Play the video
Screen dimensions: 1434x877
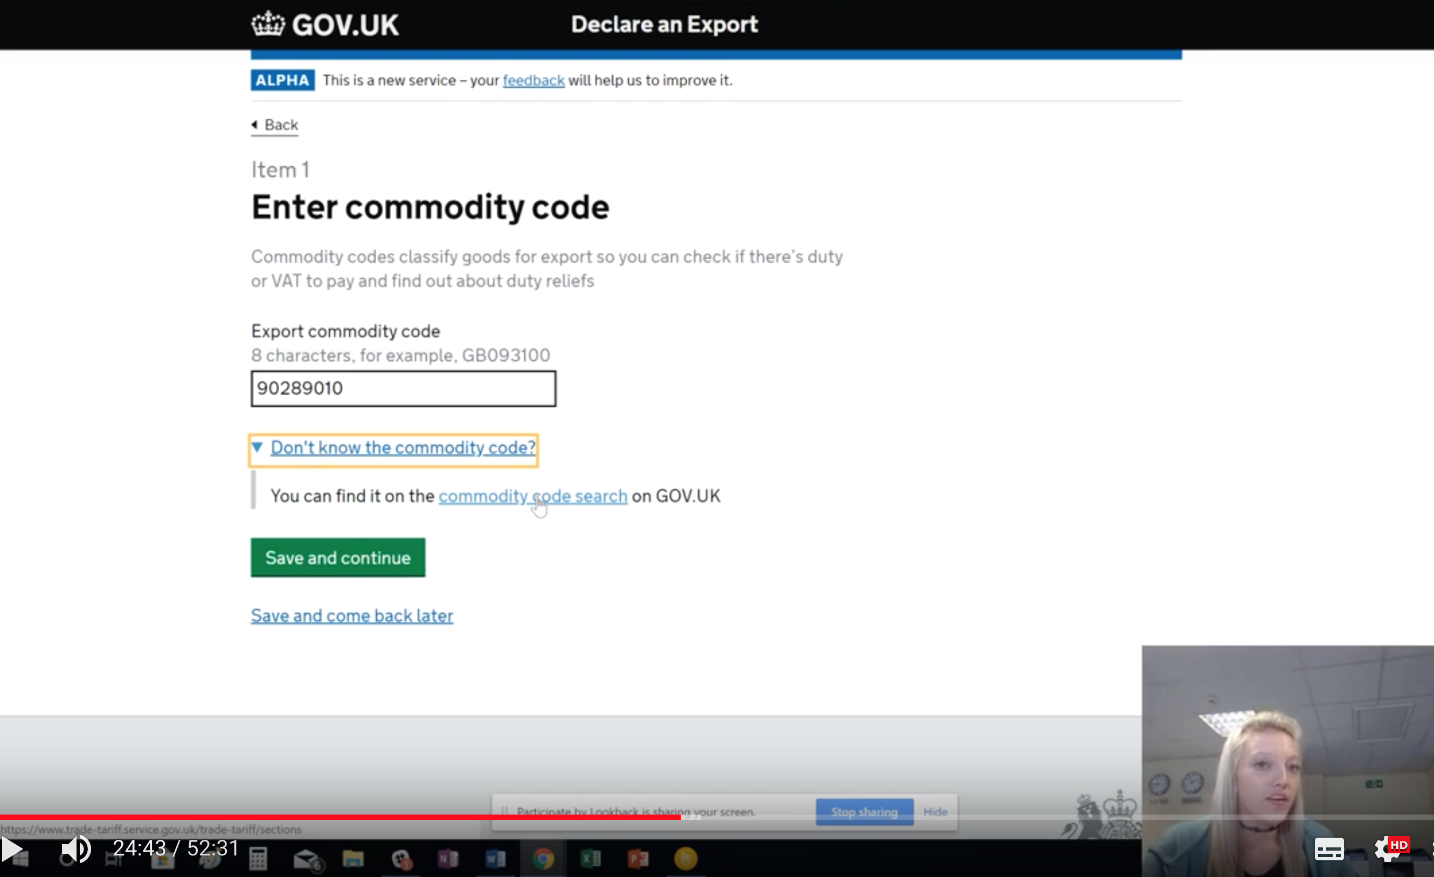tap(12, 850)
